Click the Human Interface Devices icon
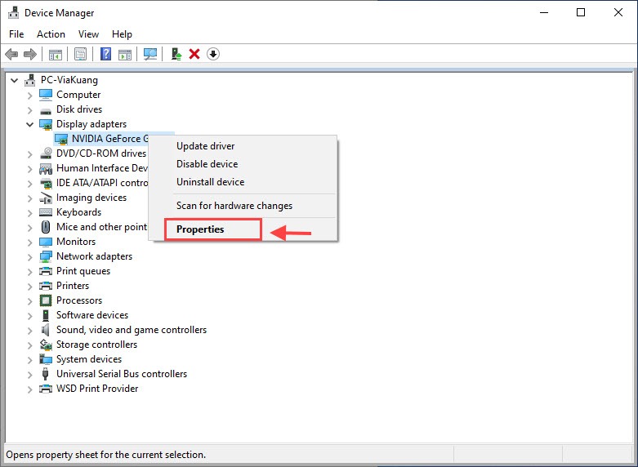 tap(46, 168)
